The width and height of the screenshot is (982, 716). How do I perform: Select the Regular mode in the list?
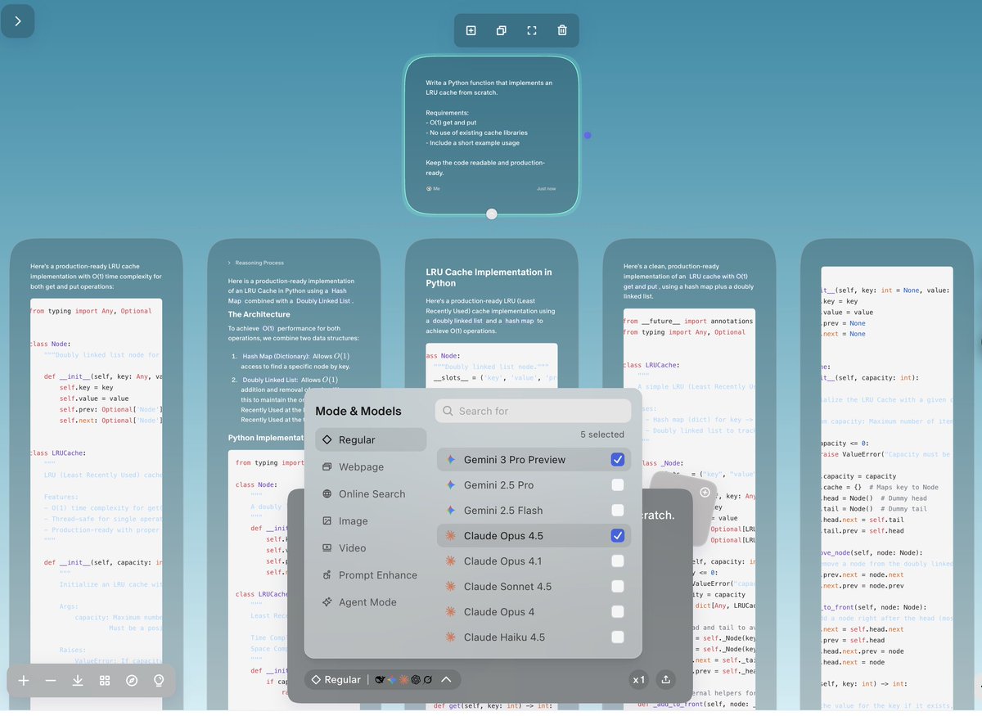(371, 439)
